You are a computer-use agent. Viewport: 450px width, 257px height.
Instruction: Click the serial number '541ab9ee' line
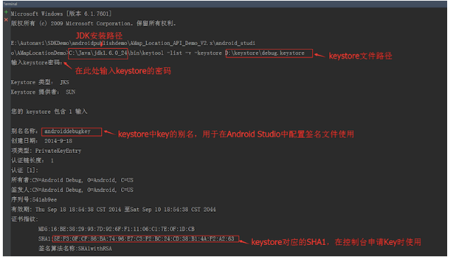34,200
